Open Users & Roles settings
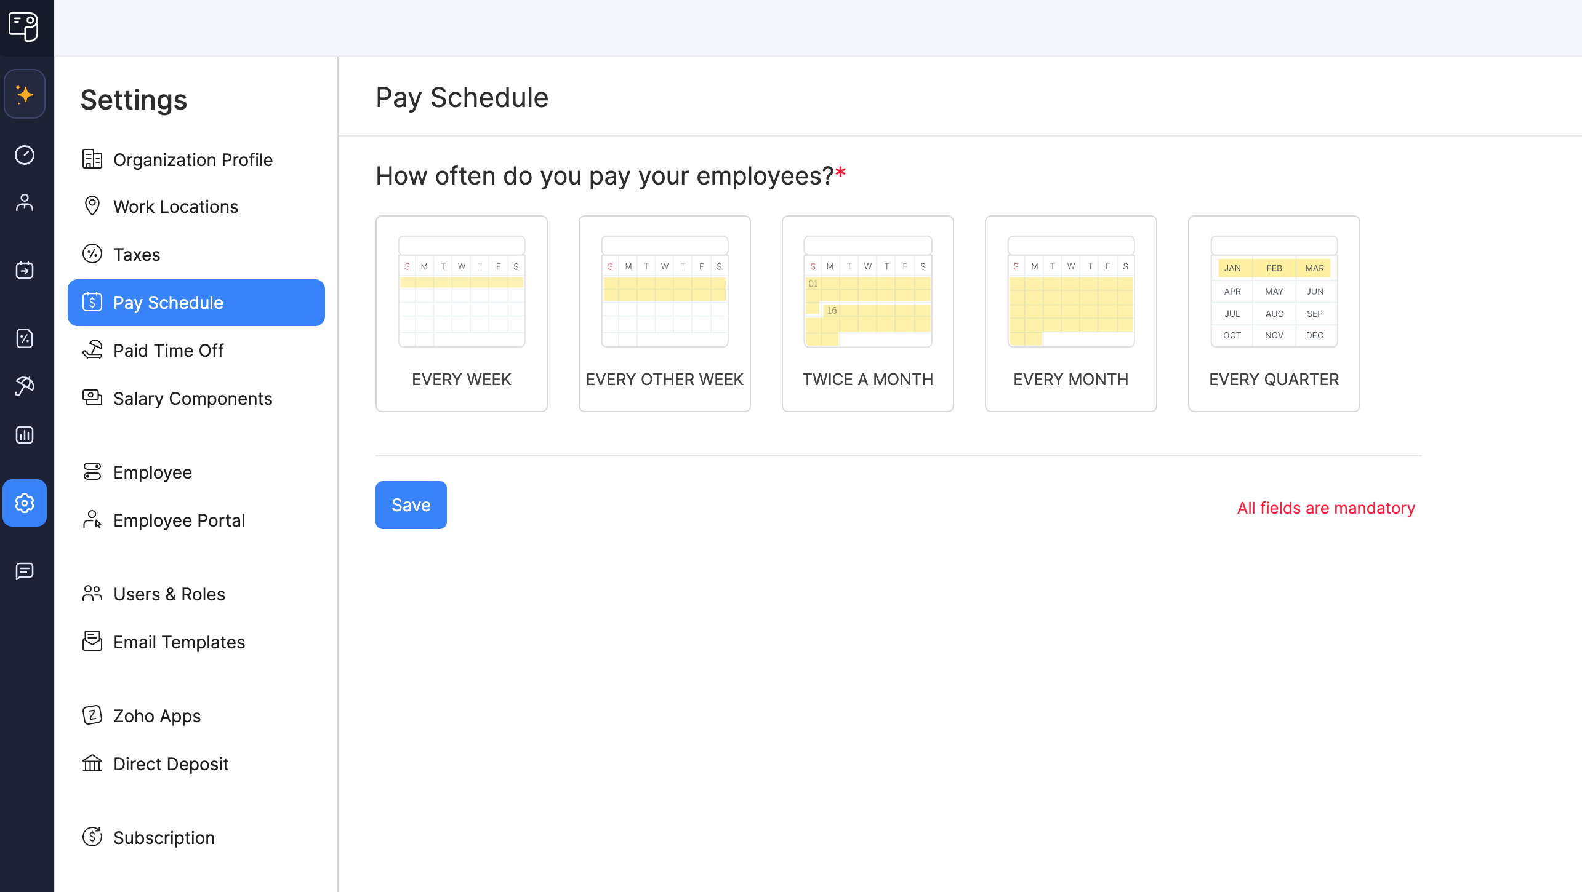The width and height of the screenshot is (1582, 892). point(169,594)
